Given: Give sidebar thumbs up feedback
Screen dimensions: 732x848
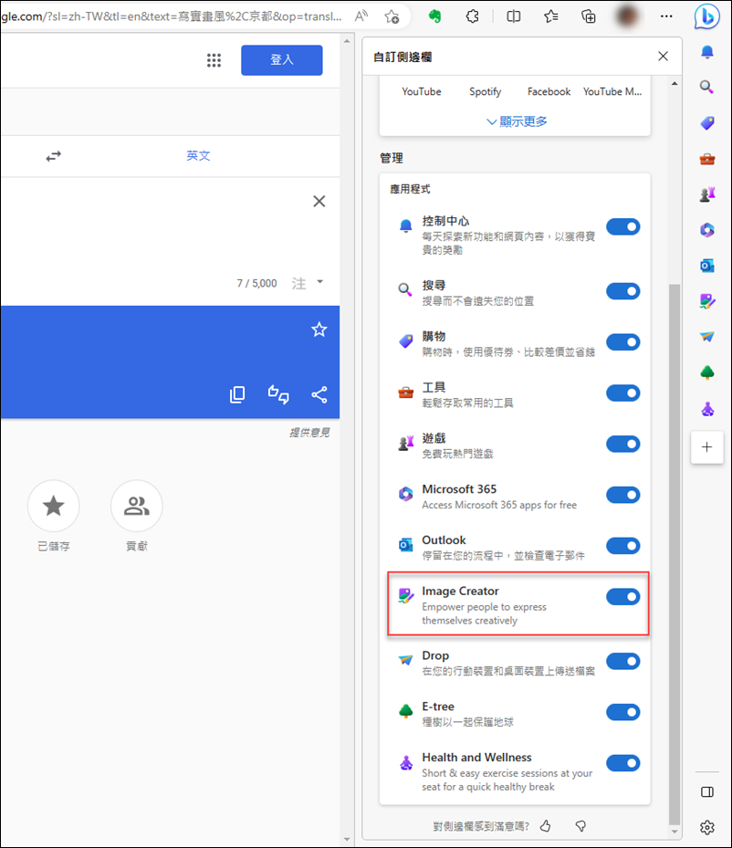Looking at the screenshot, I should click(x=546, y=826).
